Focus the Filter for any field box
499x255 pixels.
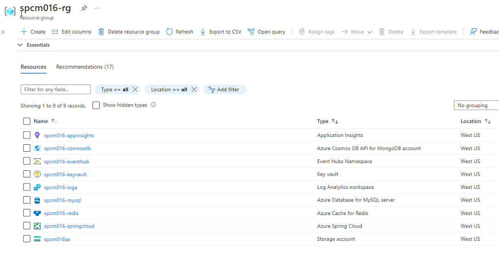pos(56,89)
